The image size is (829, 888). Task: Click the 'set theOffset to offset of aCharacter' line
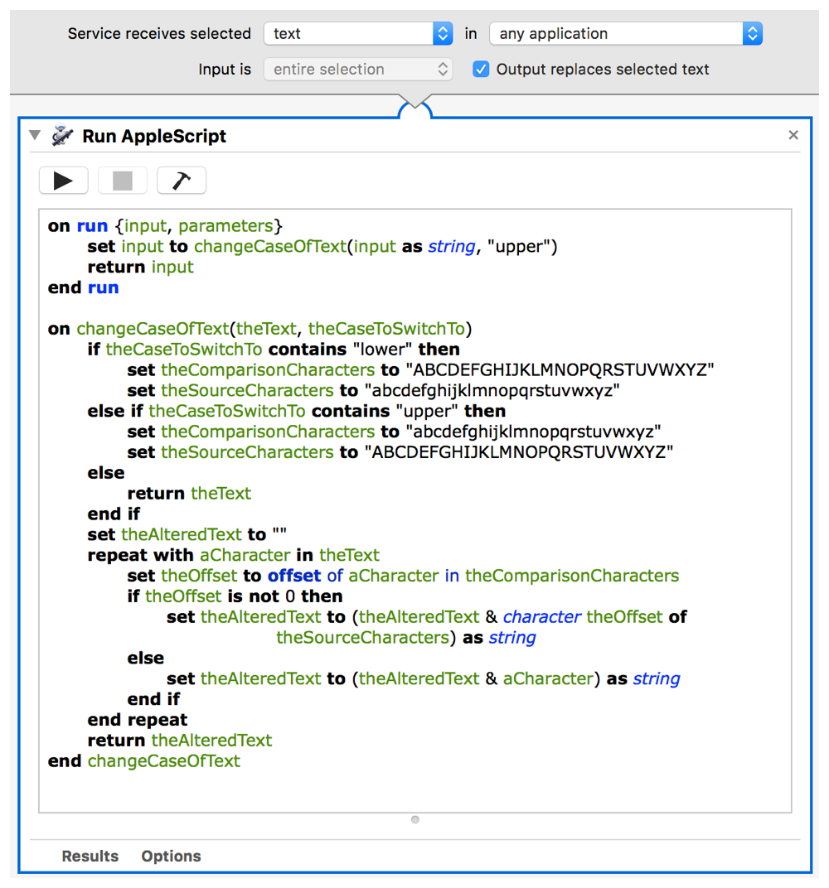click(403, 576)
